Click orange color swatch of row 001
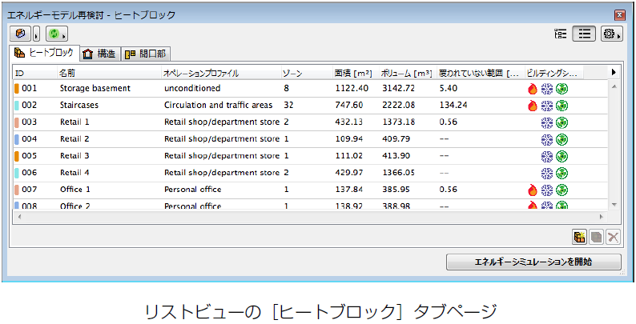This screenshot has width=636, height=324. pyautogui.click(x=17, y=88)
